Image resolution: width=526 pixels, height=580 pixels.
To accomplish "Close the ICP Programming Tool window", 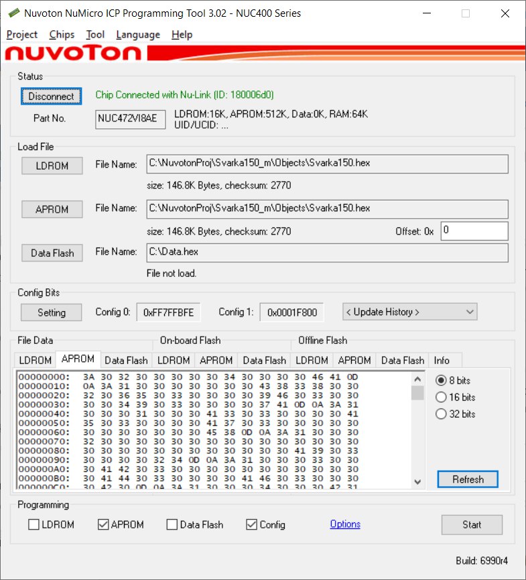I will tap(505, 13).
